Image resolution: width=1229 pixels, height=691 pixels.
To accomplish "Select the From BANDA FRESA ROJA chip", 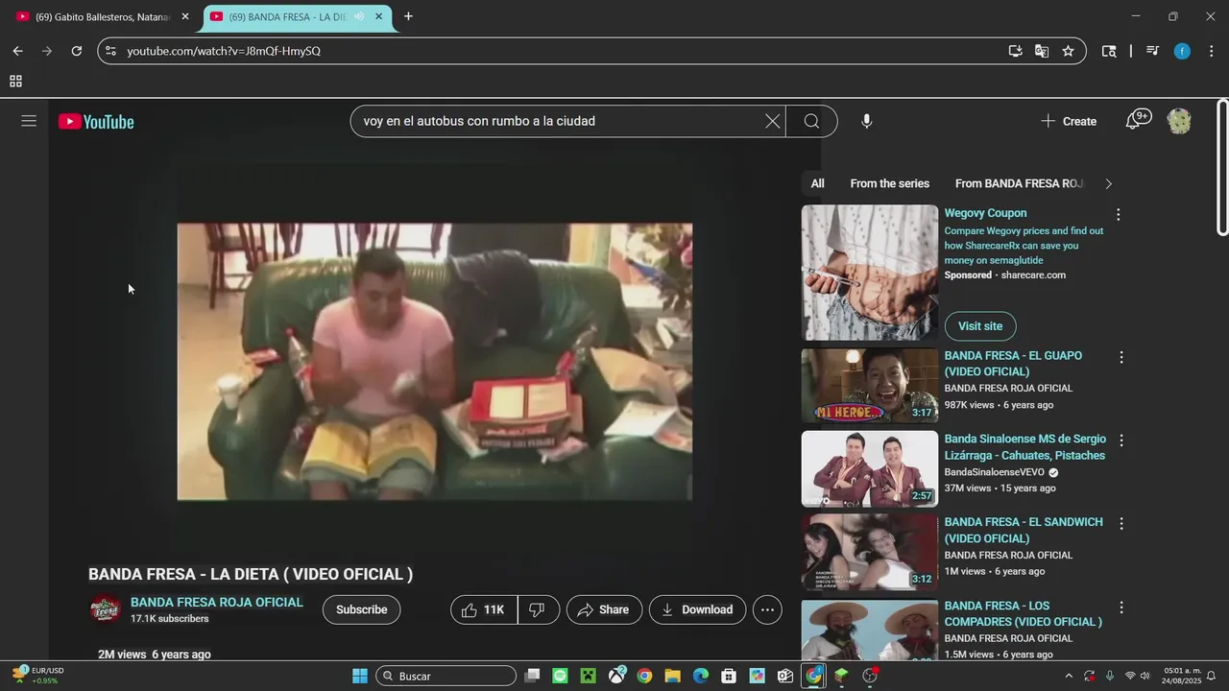I will (1019, 183).
